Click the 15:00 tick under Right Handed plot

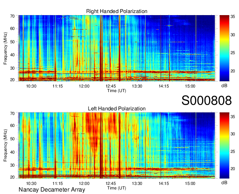190,86
